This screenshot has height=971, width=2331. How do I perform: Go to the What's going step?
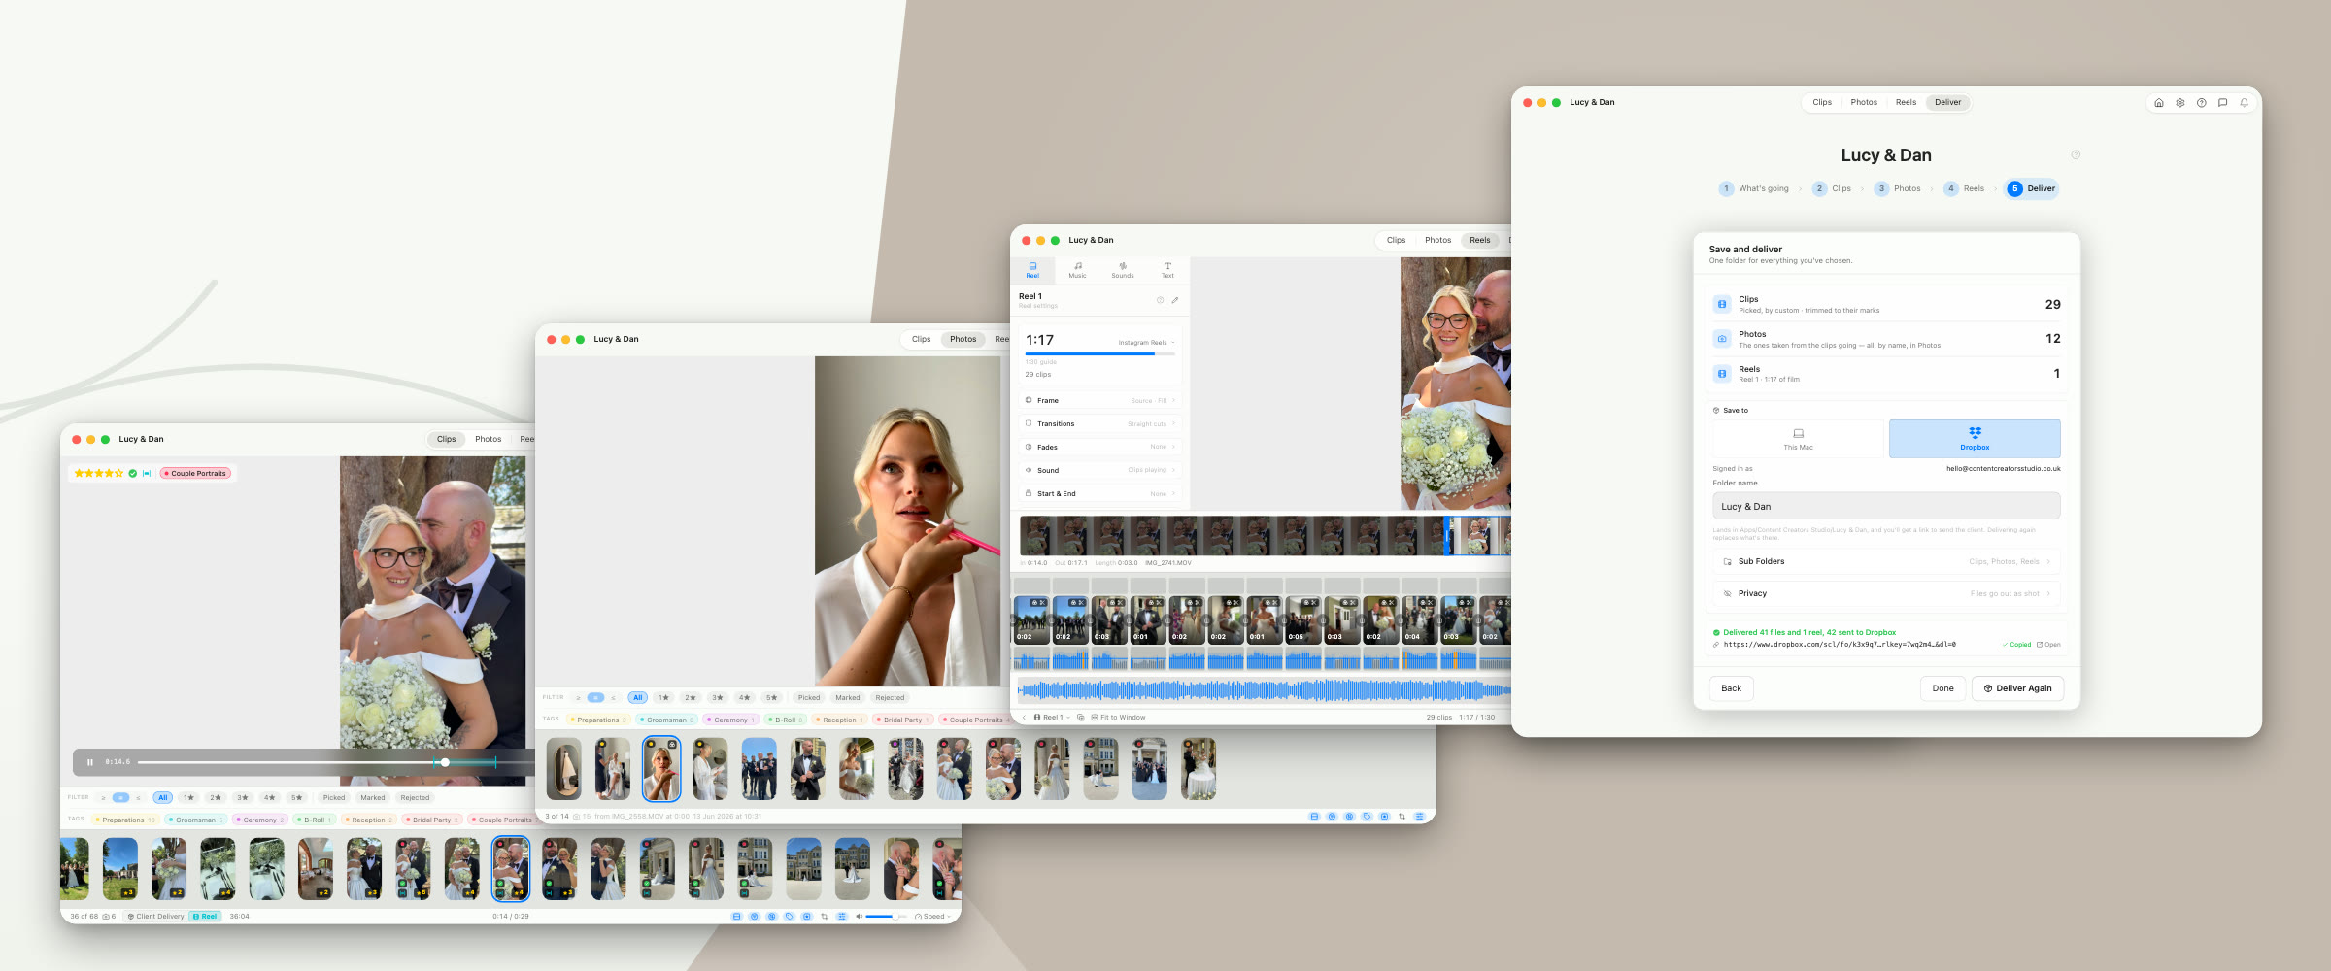(1754, 188)
